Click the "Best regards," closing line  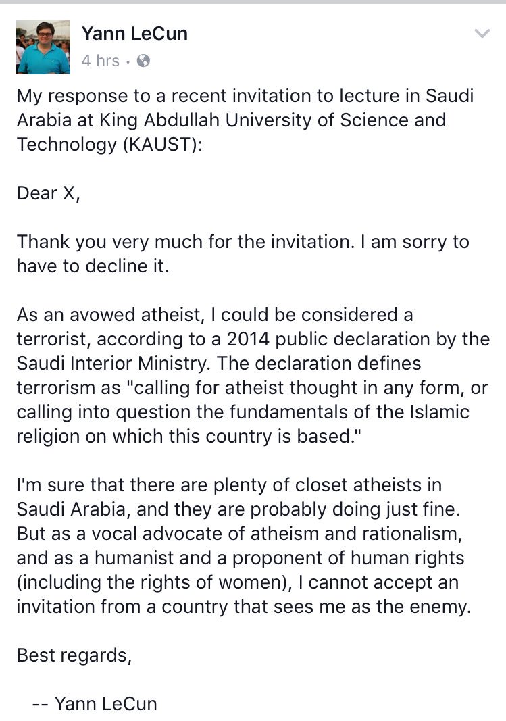(74, 655)
